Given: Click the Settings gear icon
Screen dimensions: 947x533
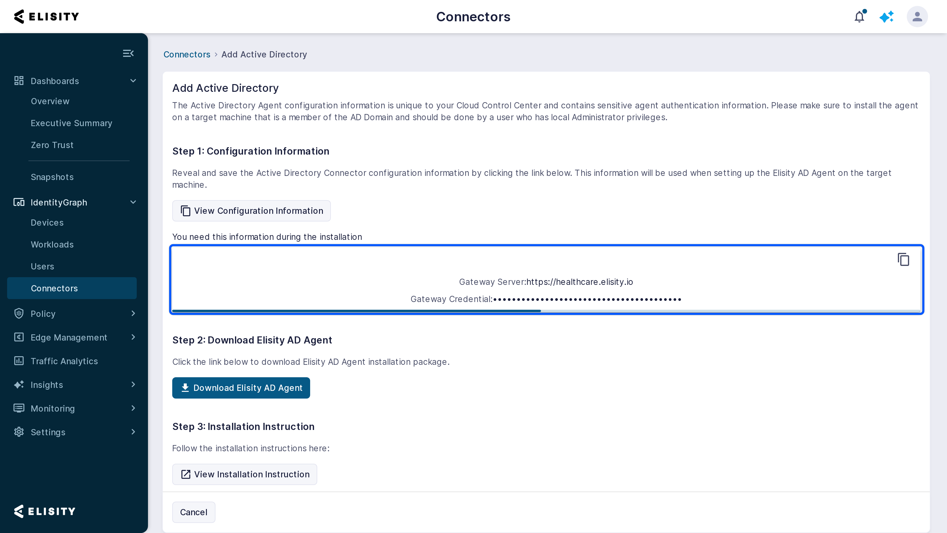Looking at the screenshot, I should click(19, 432).
